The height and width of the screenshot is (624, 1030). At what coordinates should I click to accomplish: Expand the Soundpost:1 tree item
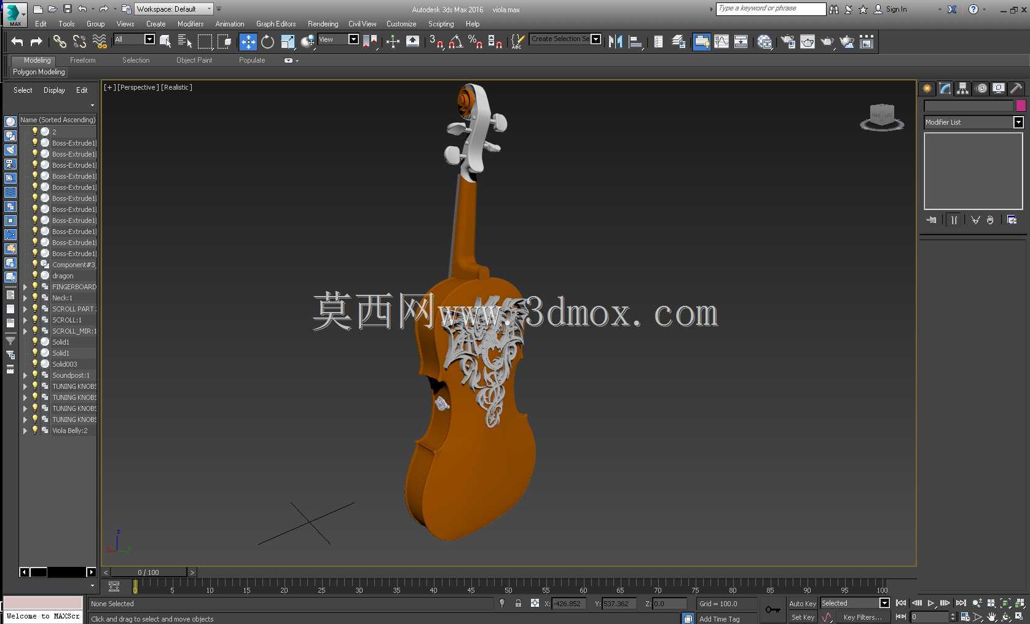pos(25,375)
